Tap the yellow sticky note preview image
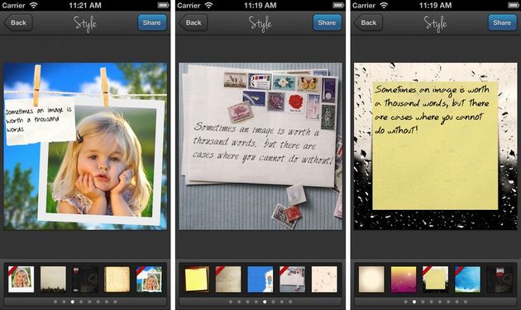Image resolution: width=521 pixels, height=310 pixels. (435, 146)
